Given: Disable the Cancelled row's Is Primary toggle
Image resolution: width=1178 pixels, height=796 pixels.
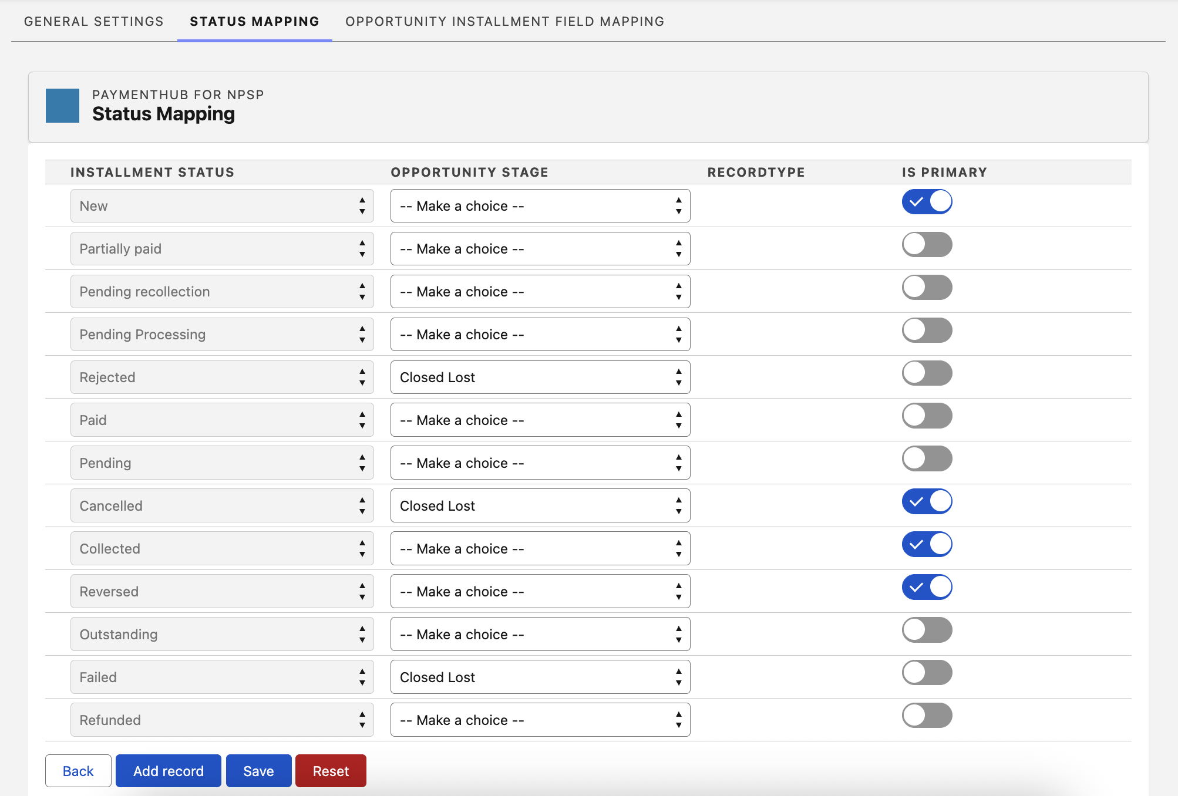Looking at the screenshot, I should [x=927, y=501].
